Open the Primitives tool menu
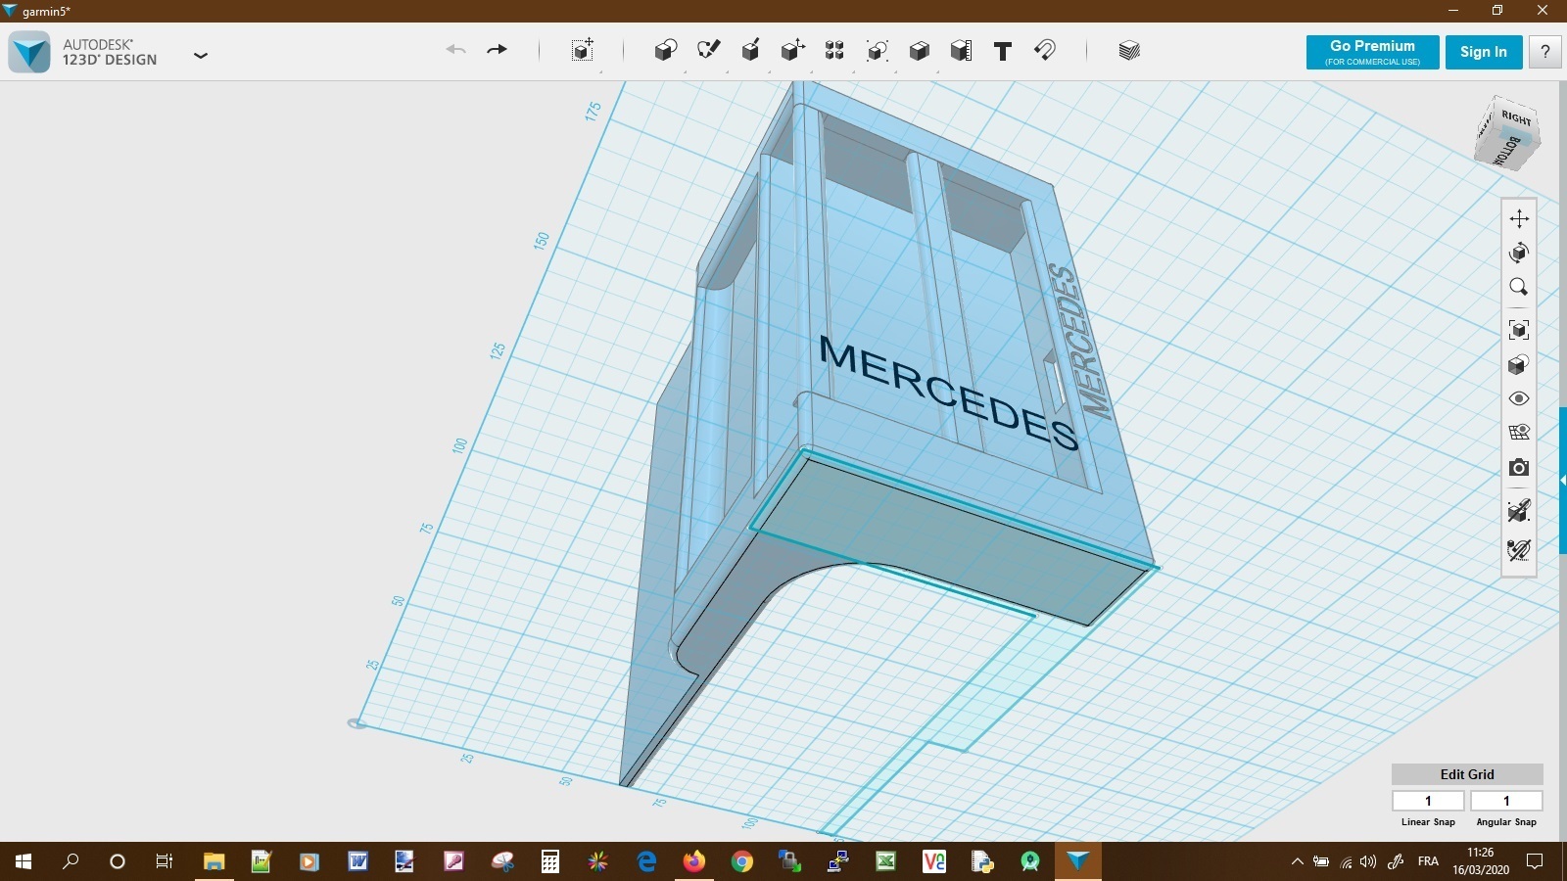The image size is (1567, 881). (x=666, y=51)
